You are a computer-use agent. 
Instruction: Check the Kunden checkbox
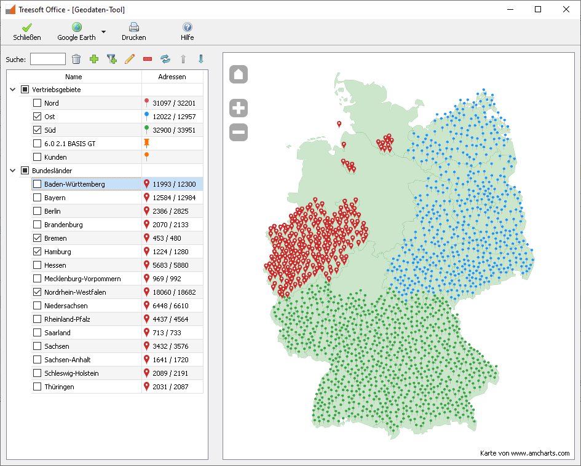click(37, 157)
